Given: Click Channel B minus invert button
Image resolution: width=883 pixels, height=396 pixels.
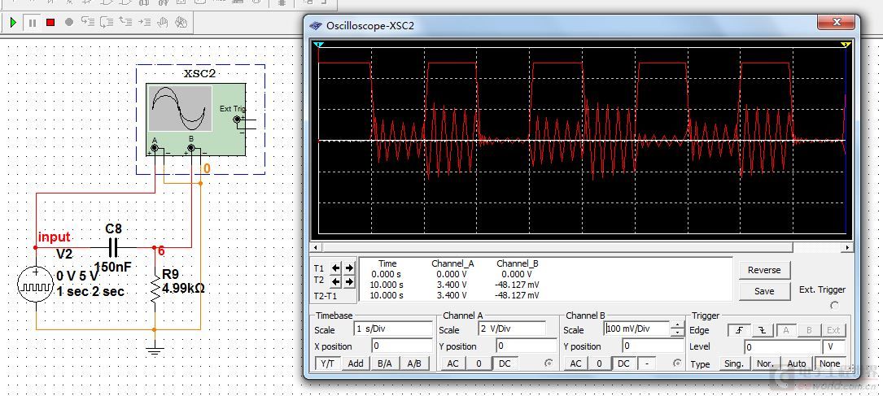Looking at the screenshot, I should (x=646, y=363).
